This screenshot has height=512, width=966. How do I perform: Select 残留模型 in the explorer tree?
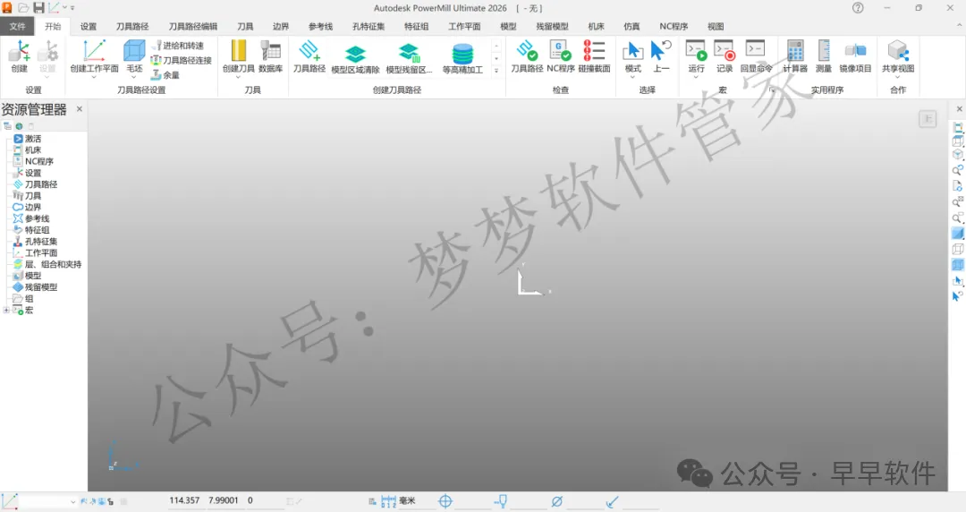point(40,286)
